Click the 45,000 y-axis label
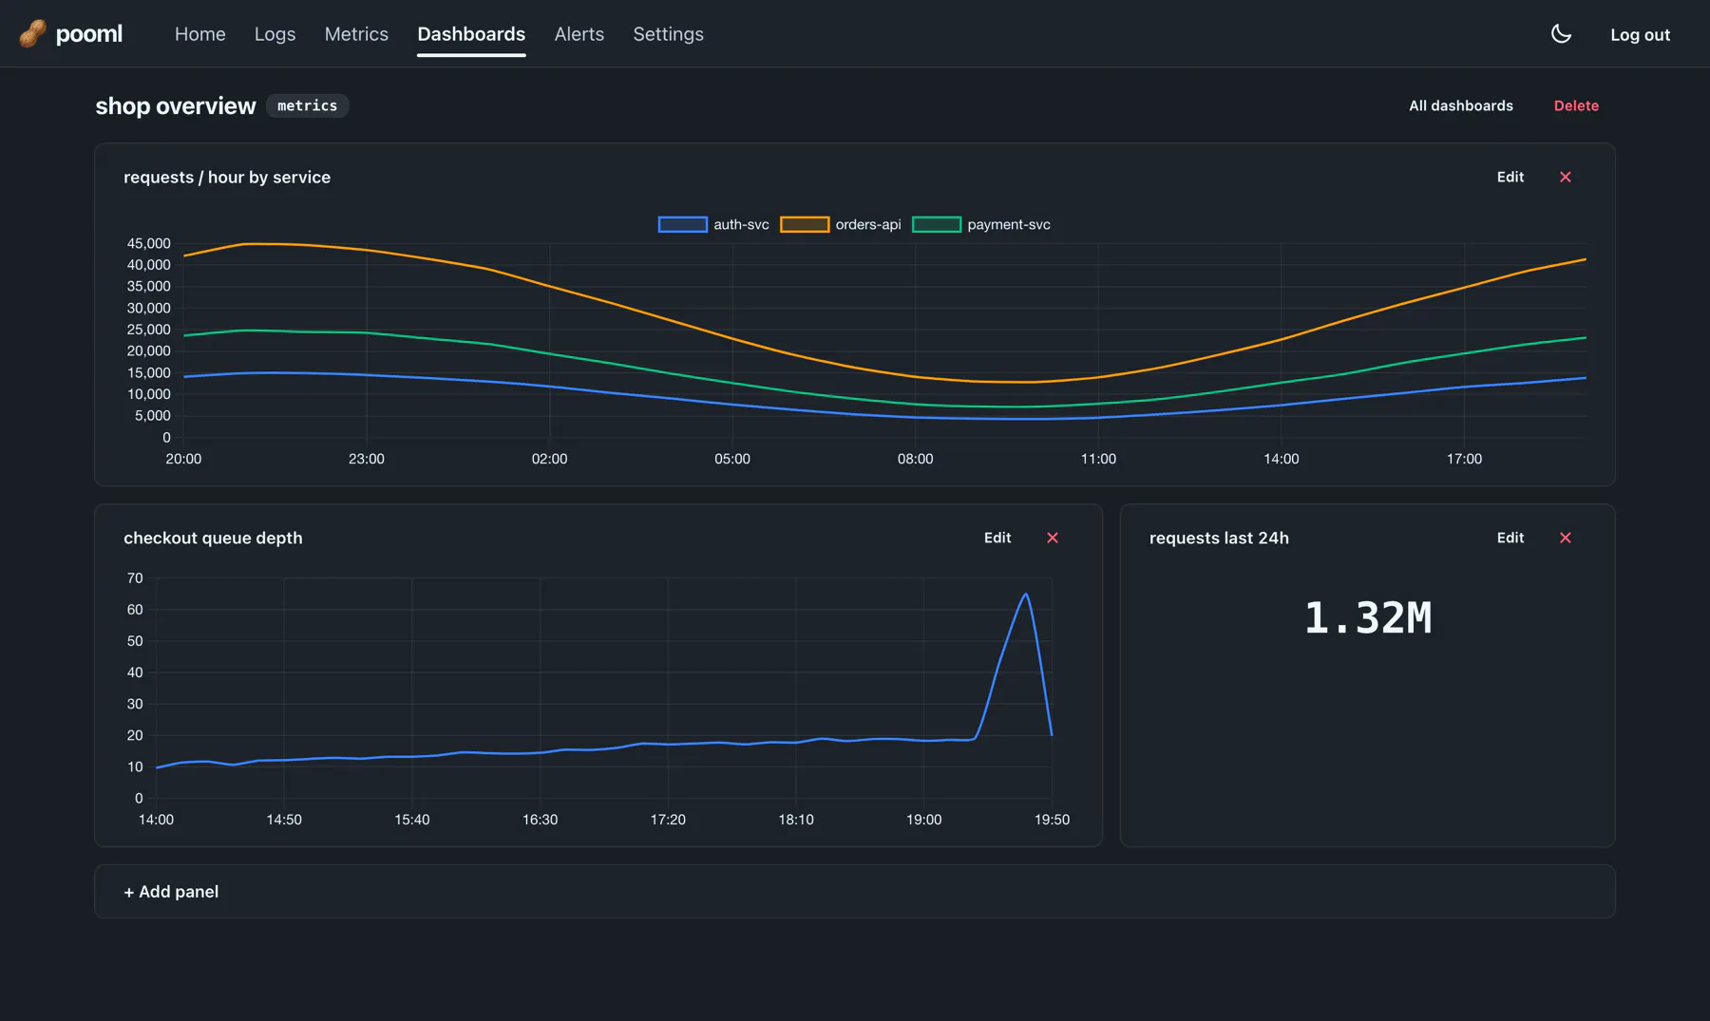1710x1021 pixels. coord(149,244)
